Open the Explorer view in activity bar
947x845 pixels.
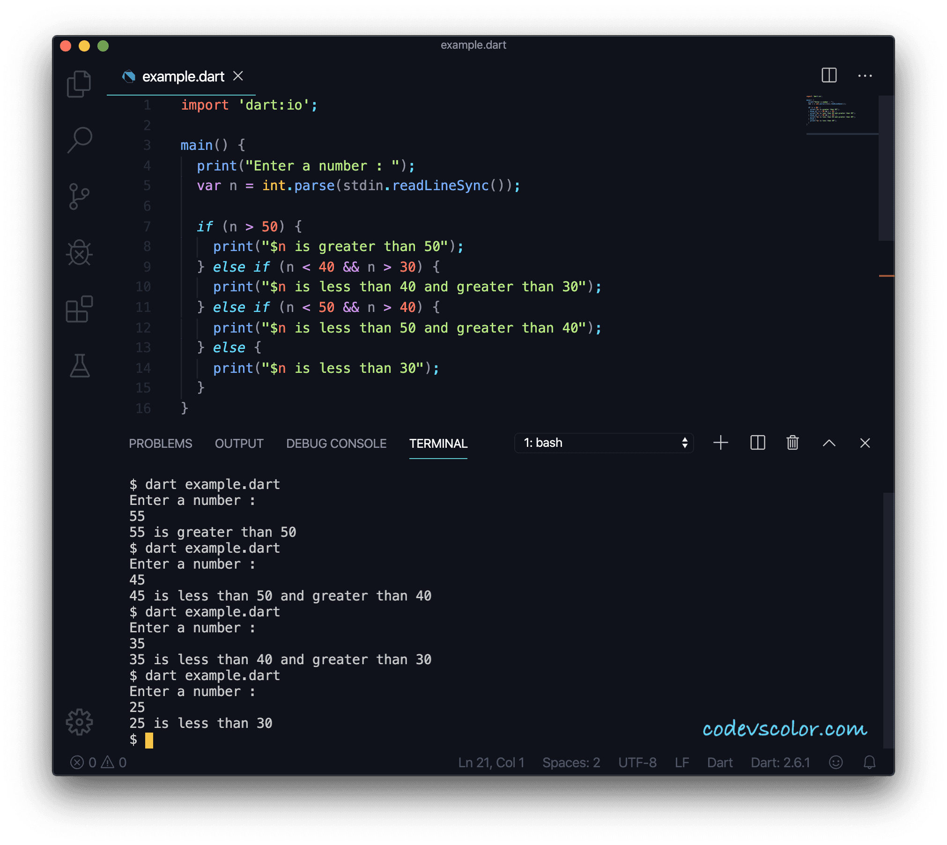click(79, 84)
